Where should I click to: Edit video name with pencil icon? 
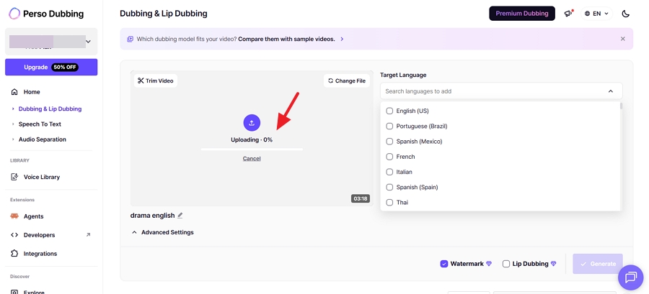click(180, 215)
